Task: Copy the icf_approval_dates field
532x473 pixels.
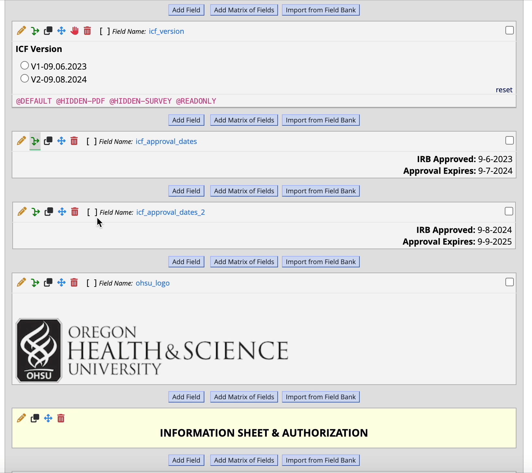Action: pyautogui.click(x=48, y=141)
